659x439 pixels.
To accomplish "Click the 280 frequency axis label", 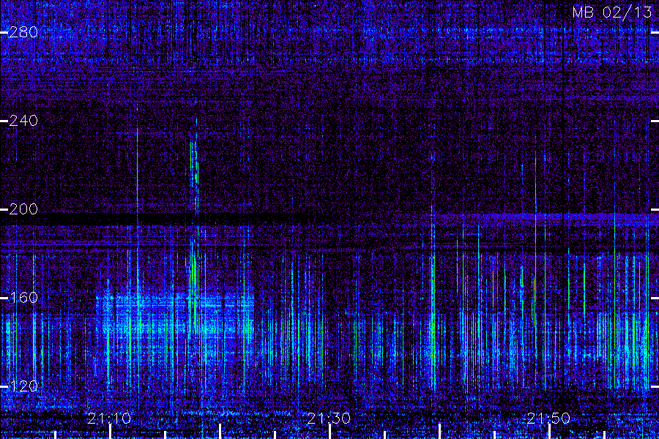I will [x=23, y=32].
